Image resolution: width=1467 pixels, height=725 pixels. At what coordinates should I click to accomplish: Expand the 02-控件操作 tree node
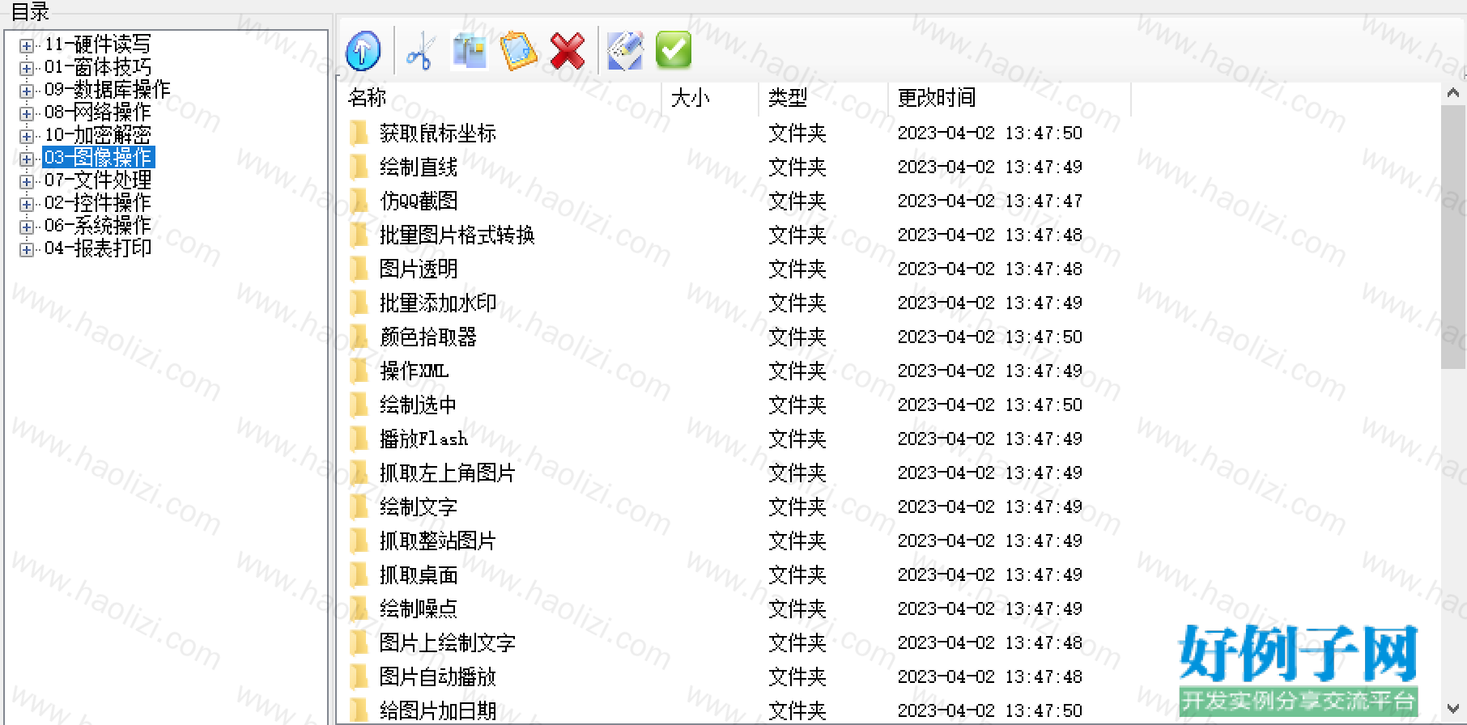click(27, 205)
